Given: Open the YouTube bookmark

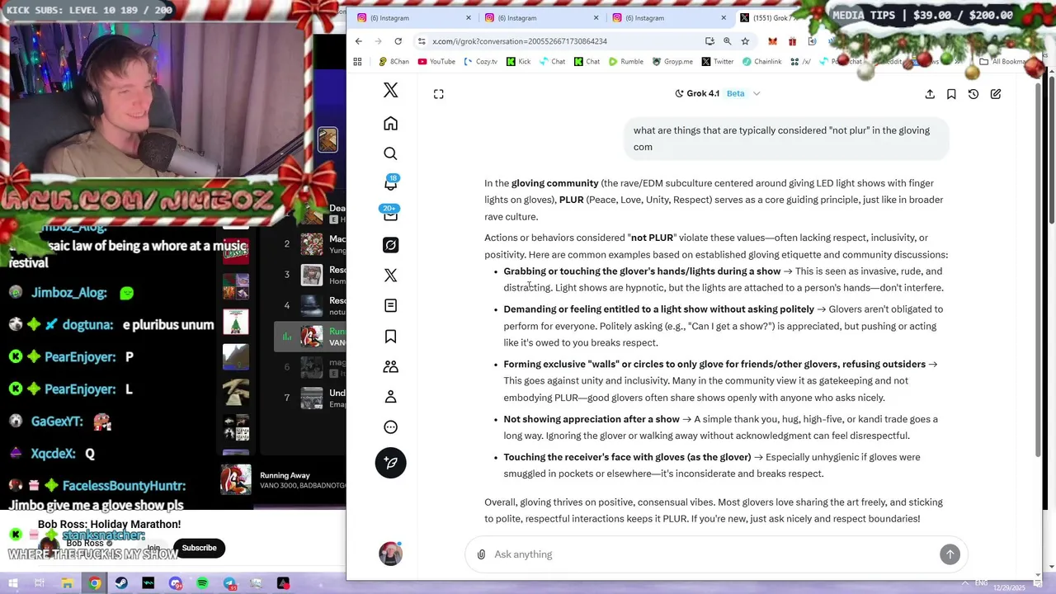Looking at the screenshot, I should (x=436, y=62).
